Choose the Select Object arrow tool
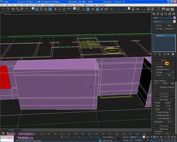177x142 pixels. click(37, 9)
